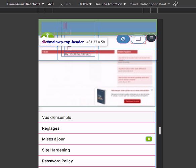Image resolution: width=196 pixels, height=168 pixels.
Task: Open the Aucune limitation throttling dropdown
Action: coord(111,4)
